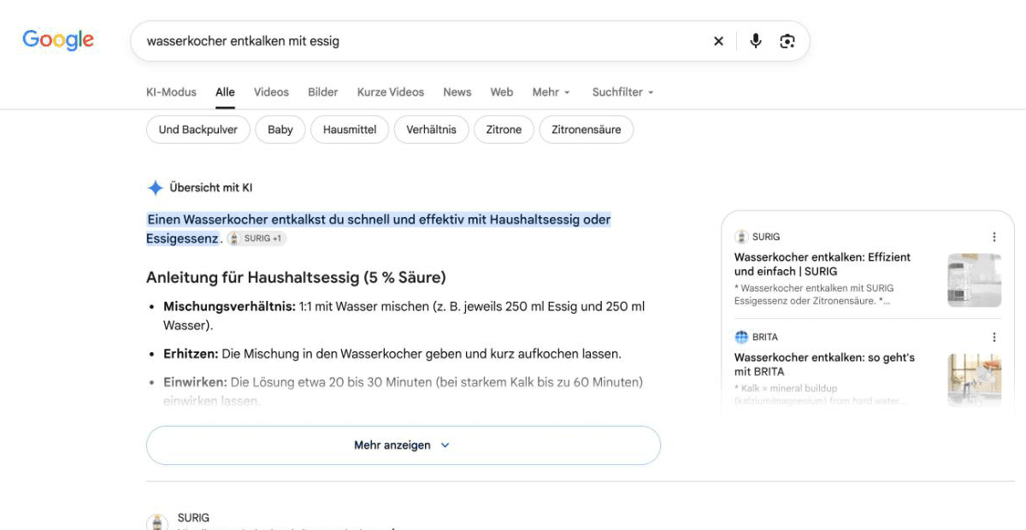Pick the Zitronensäure suggestion chip
The image size is (1026, 530).
coord(587,130)
